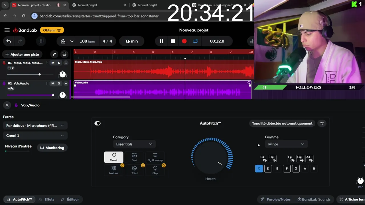Open the E♭ min key selector
The height and width of the screenshot is (205, 365).
click(132, 41)
